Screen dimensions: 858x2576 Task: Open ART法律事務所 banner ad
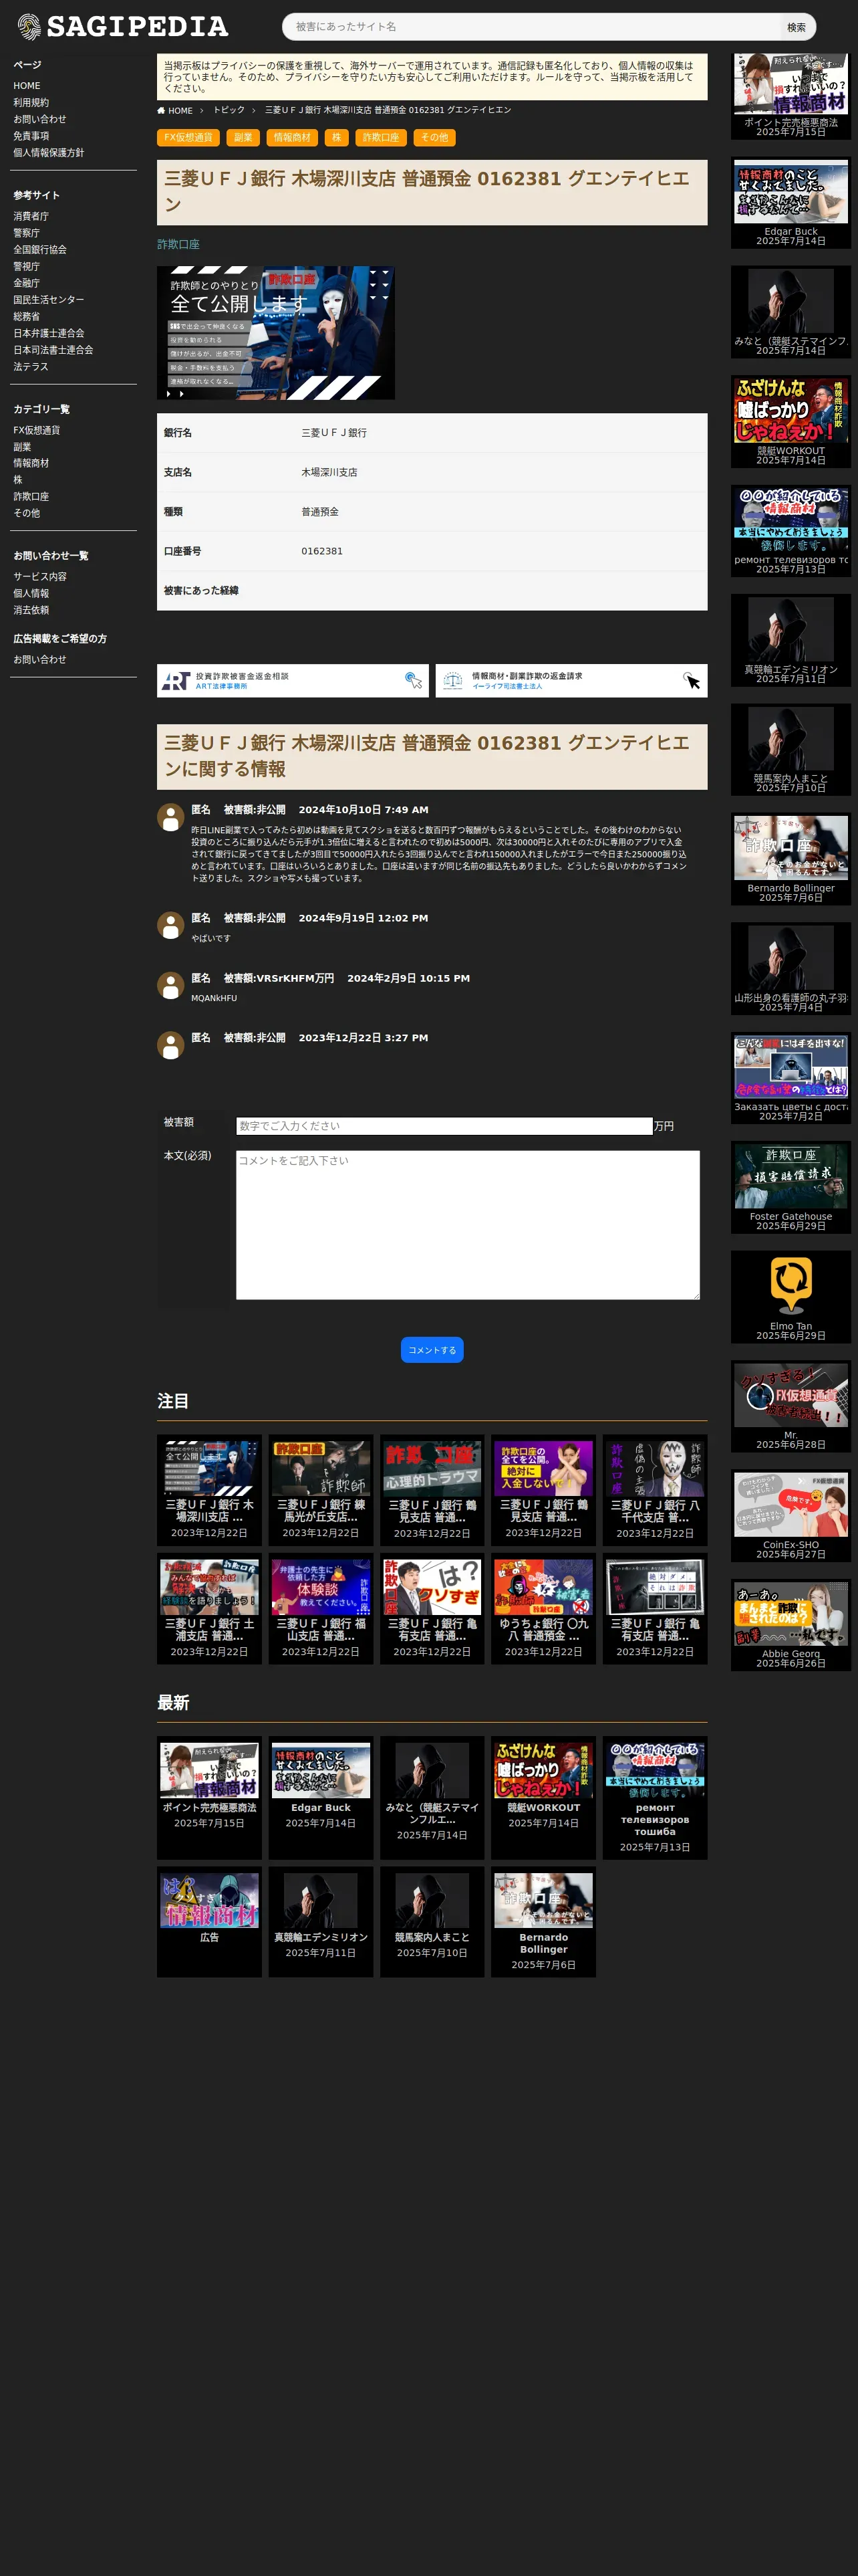coord(293,681)
